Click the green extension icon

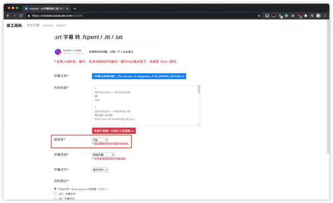pyautogui.click(x=286, y=16)
